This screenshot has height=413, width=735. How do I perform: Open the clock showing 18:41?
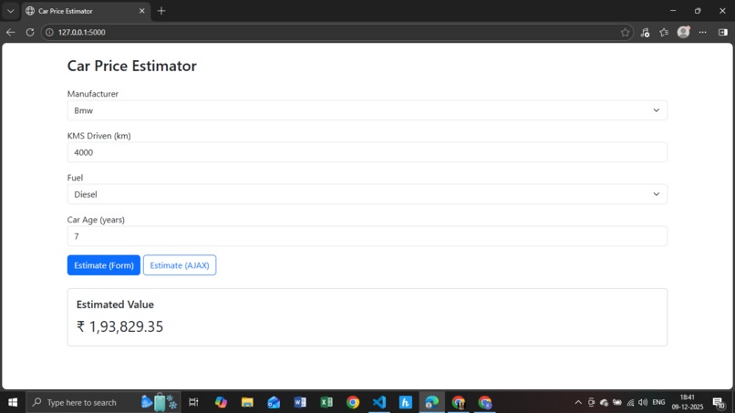click(x=688, y=402)
